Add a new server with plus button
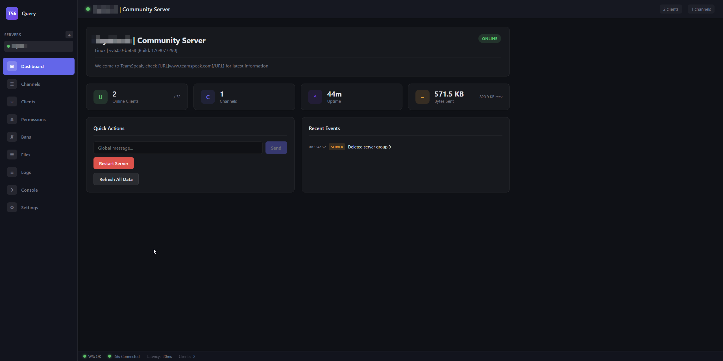 pos(69,35)
